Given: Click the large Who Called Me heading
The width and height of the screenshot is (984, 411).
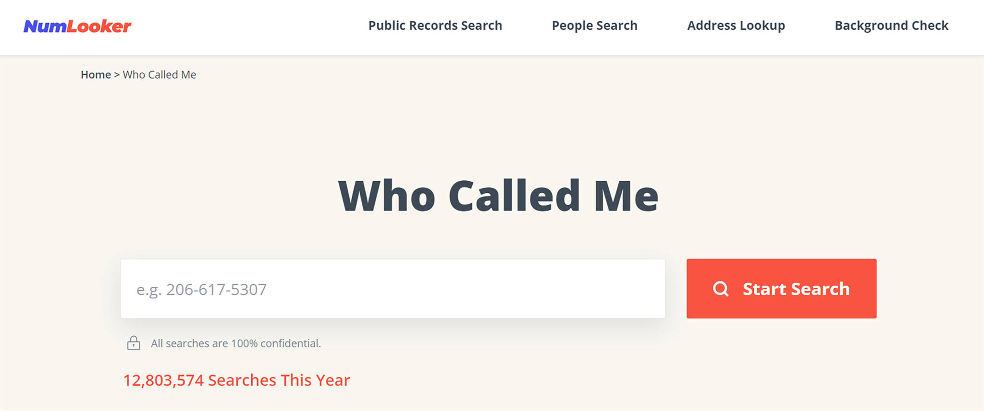Looking at the screenshot, I should coord(498,195).
